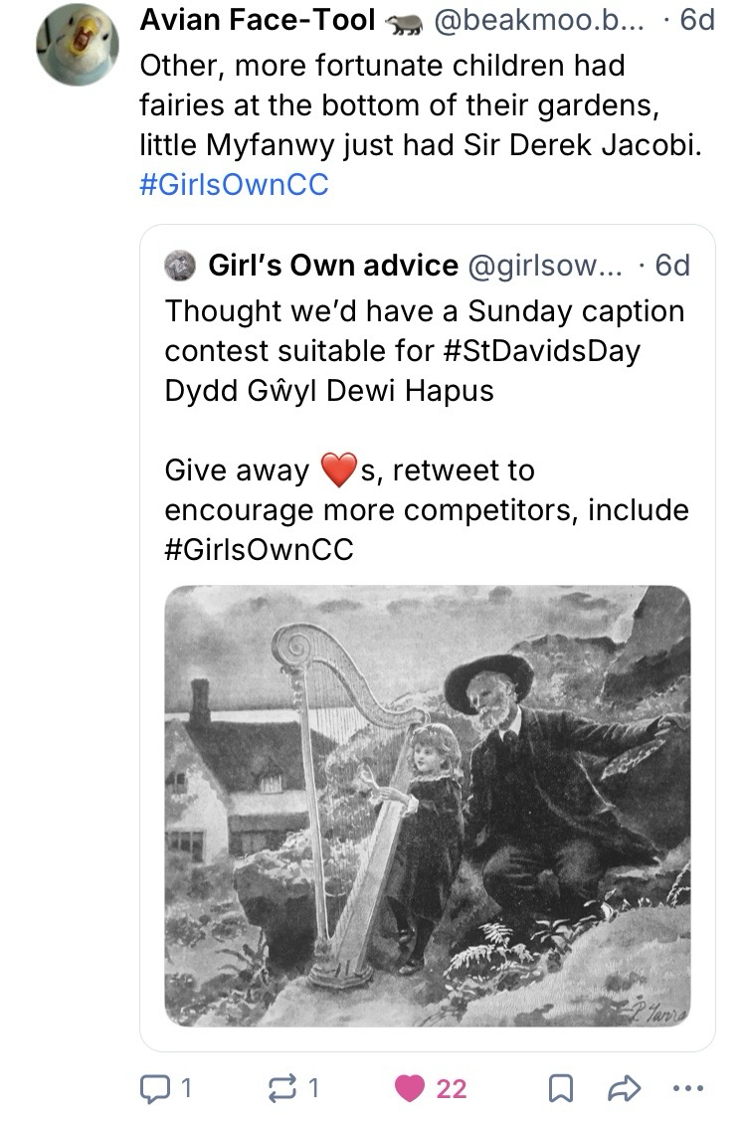This screenshot has width=746, height=1126.
Task: Click the 6d timestamp on the quoted post
Action: (671, 266)
